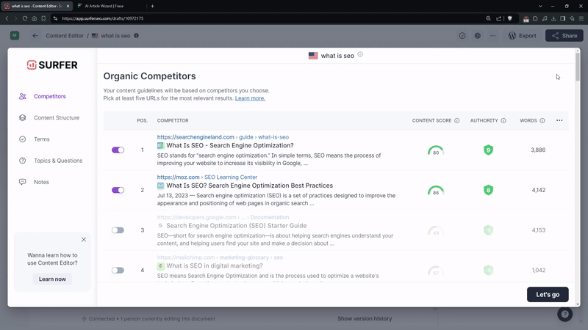Disable the moz.com competitor toggle
This screenshot has width=588, height=330.
click(x=118, y=190)
